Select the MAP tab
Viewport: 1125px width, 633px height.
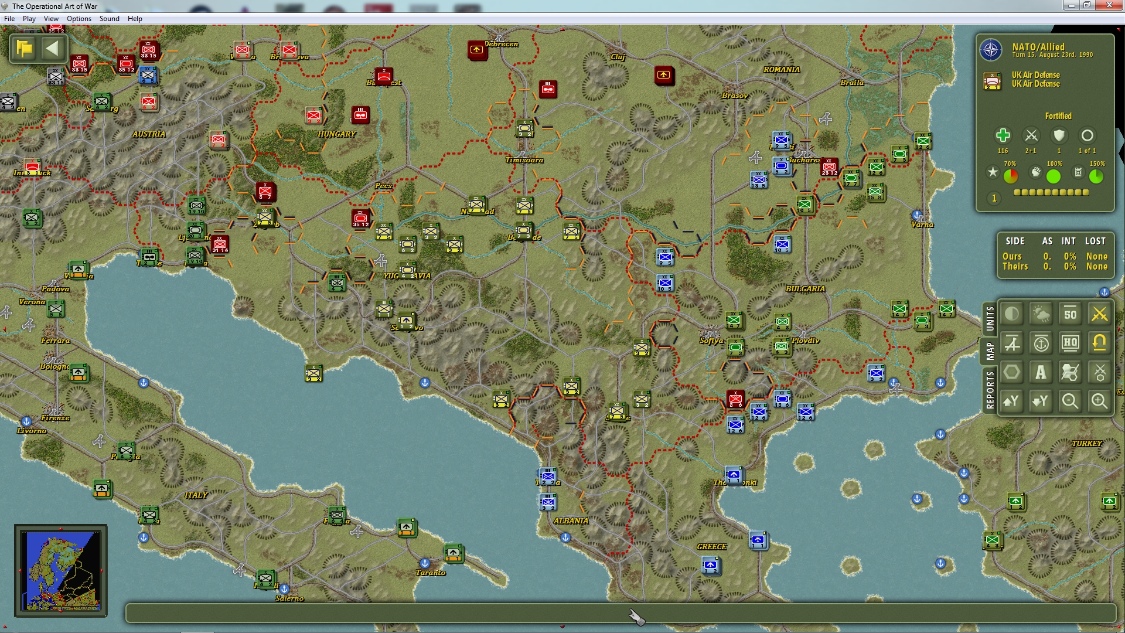tap(990, 352)
